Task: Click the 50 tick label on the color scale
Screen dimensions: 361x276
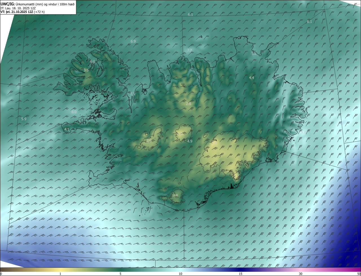Action: 359,274
